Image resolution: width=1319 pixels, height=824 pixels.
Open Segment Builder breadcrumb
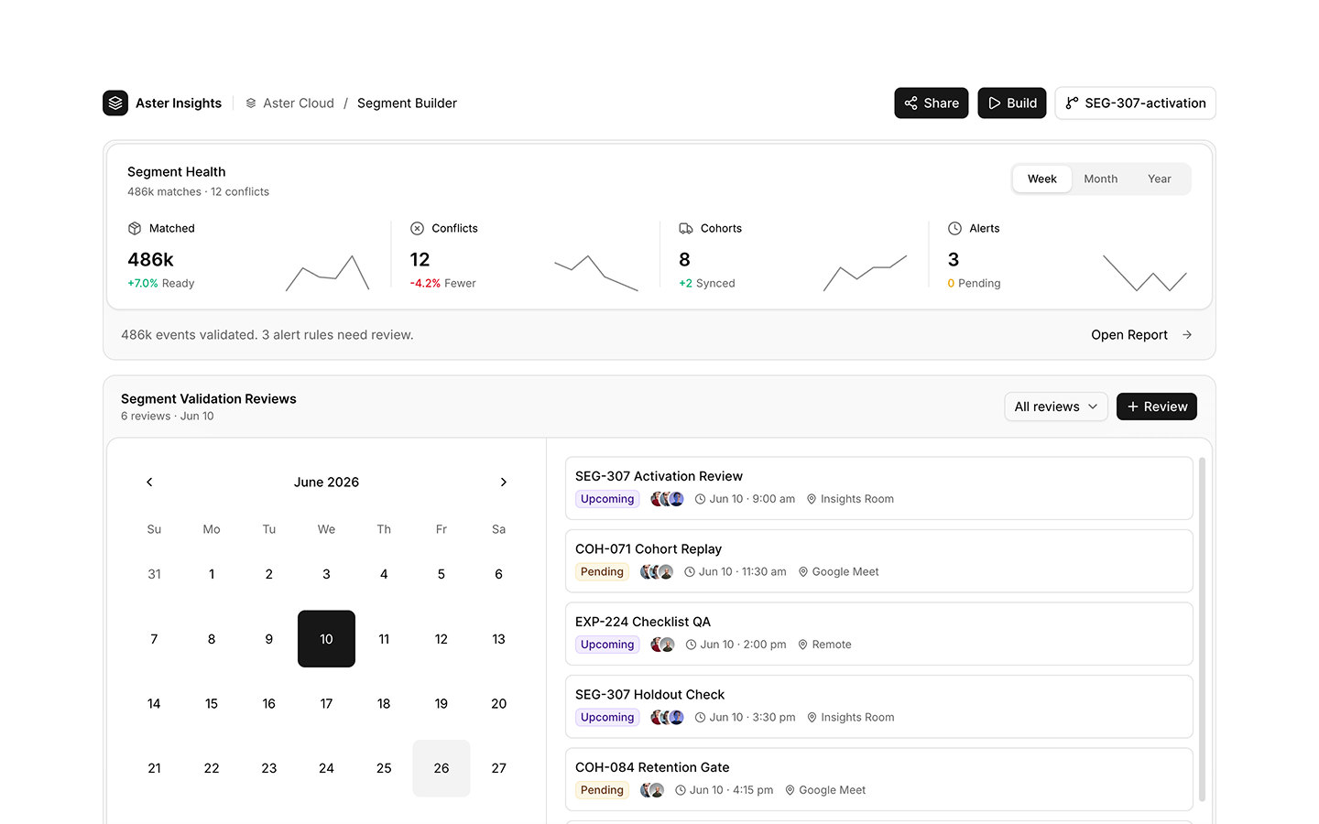[x=407, y=103]
